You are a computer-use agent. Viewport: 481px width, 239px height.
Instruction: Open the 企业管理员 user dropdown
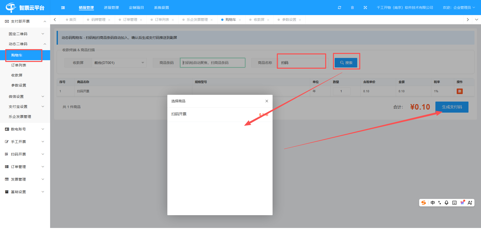(459, 8)
